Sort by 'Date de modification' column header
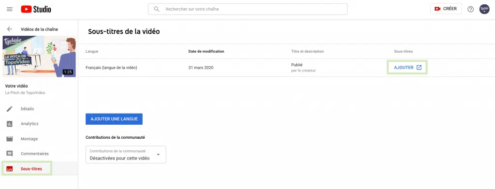The height and width of the screenshot is (189, 495). [x=206, y=51]
